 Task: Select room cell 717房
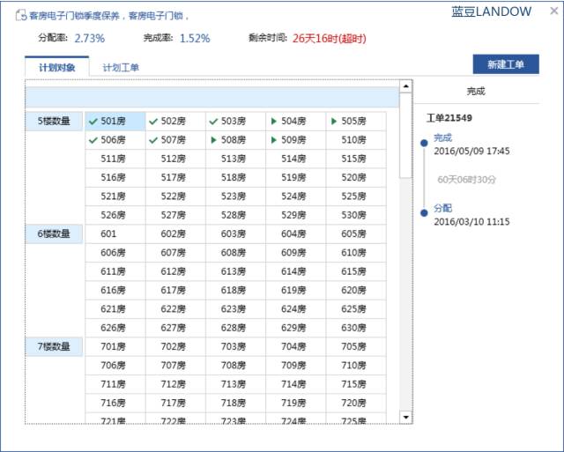pos(175,403)
